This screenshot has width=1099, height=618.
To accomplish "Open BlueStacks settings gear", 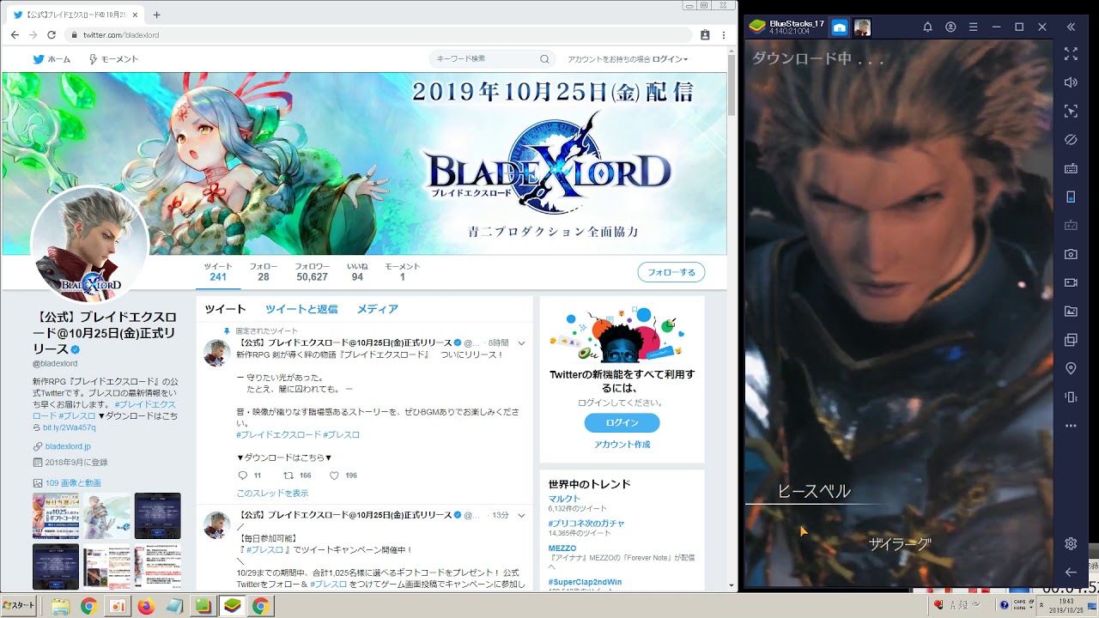I will pos(1071,543).
